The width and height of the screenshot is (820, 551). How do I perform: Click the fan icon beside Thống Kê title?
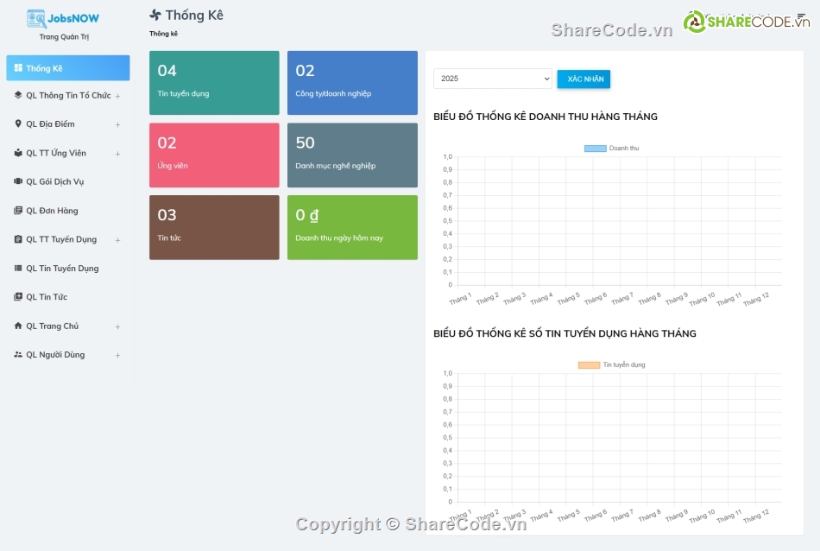155,16
